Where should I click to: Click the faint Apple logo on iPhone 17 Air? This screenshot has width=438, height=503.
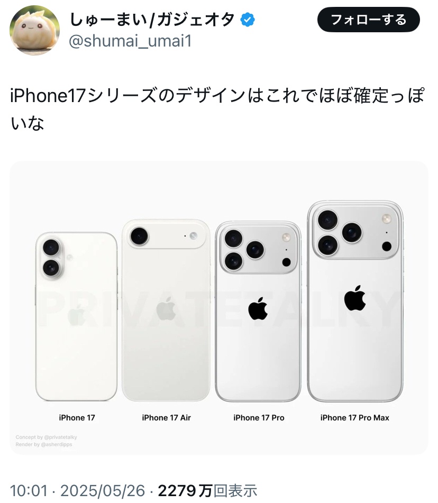[166, 308]
